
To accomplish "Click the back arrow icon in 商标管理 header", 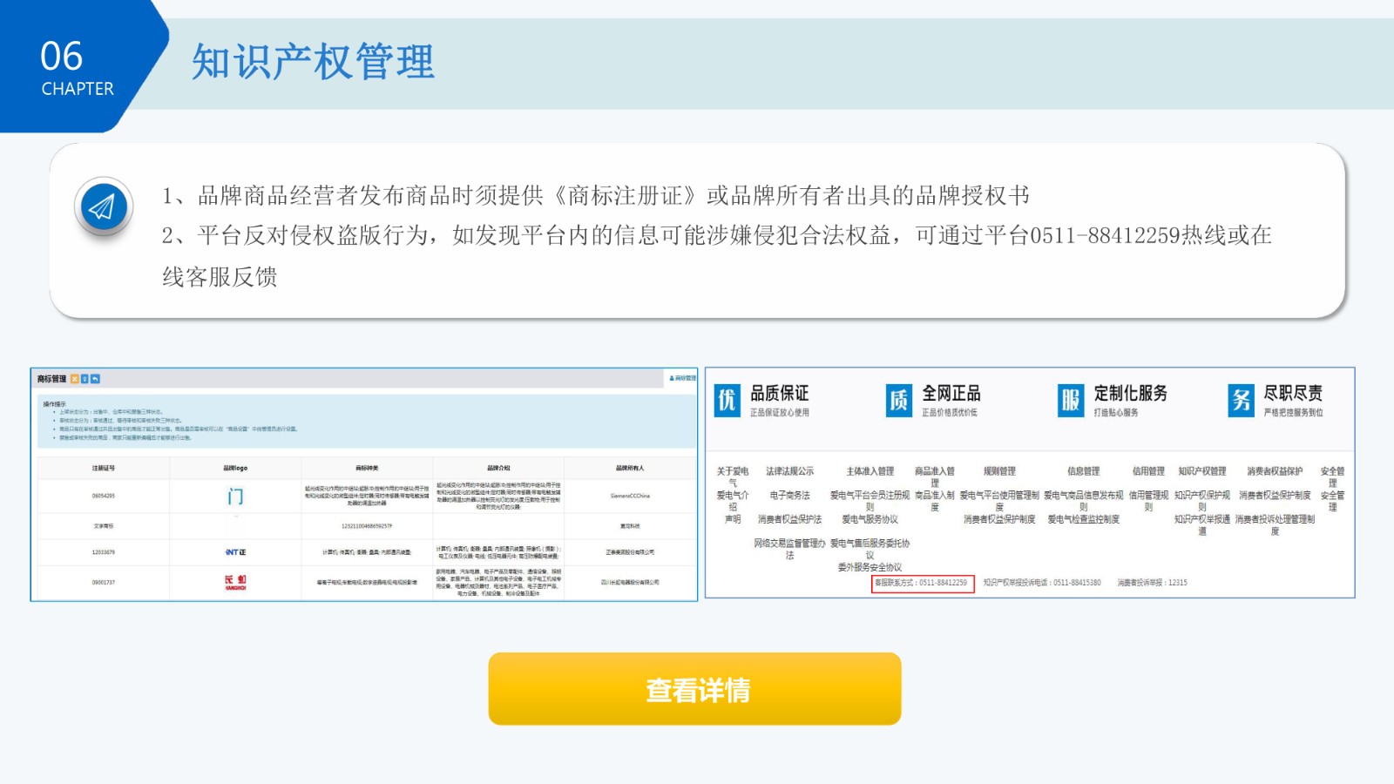I will coord(96,378).
